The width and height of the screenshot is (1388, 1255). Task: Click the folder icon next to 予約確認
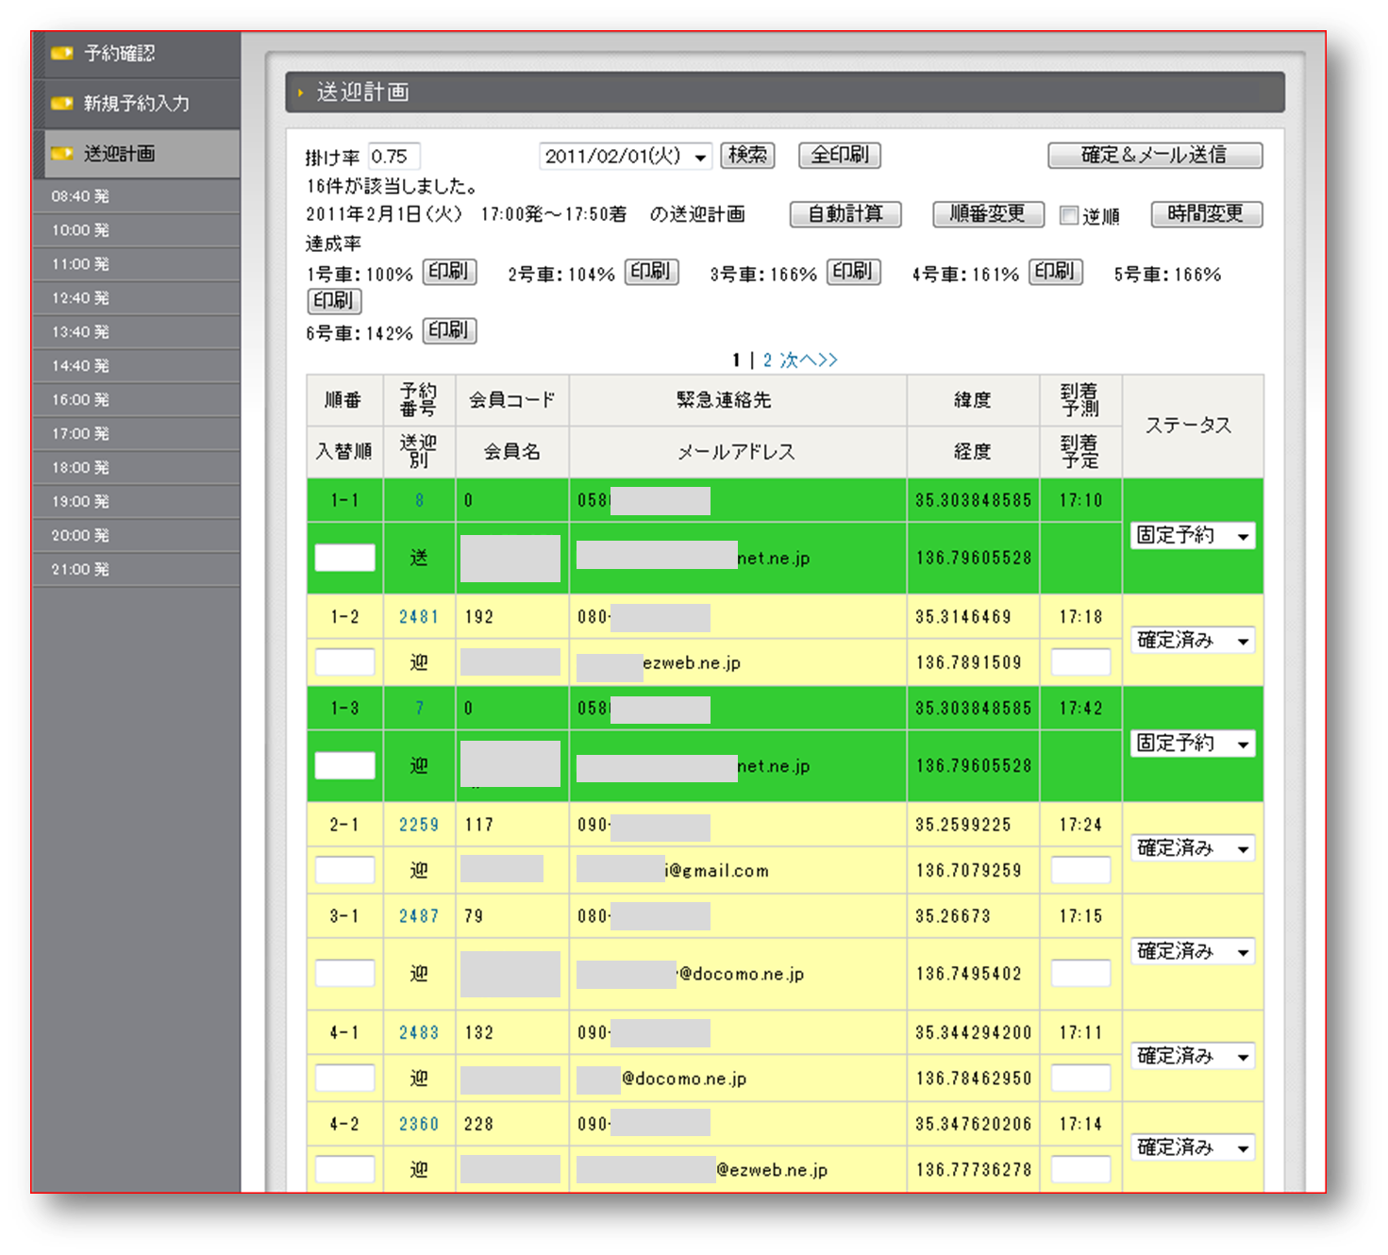tap(62, 54)
